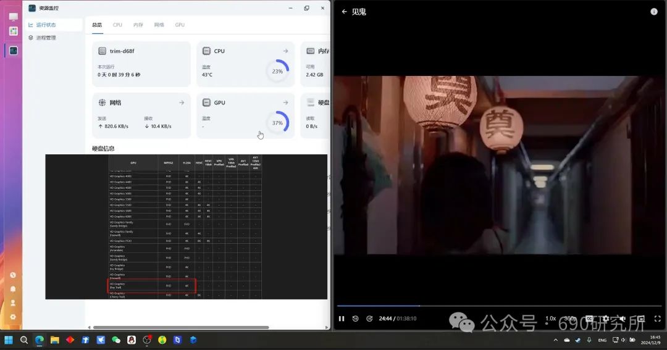Image resolution: width=667 pixels, height=350 pixels.
Task: Open the app grid icon in left dock
Action: click(x=13, y=31)
